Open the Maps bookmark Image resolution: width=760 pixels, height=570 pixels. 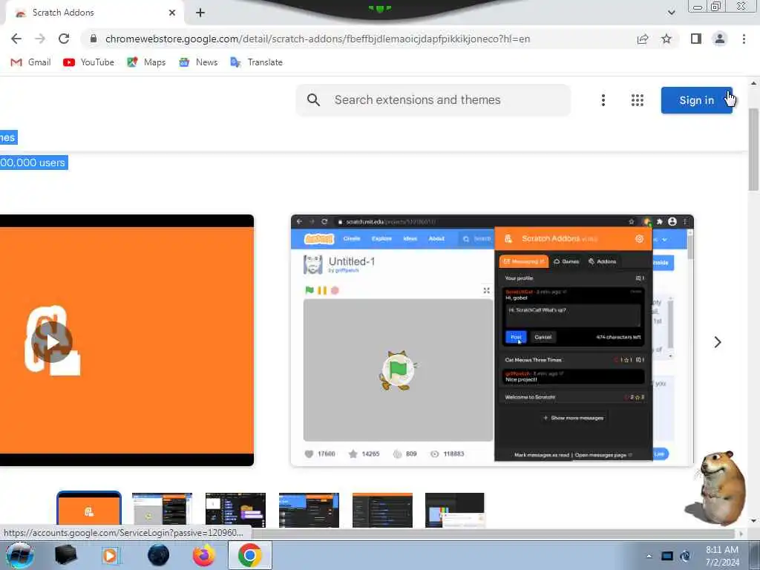146,62
